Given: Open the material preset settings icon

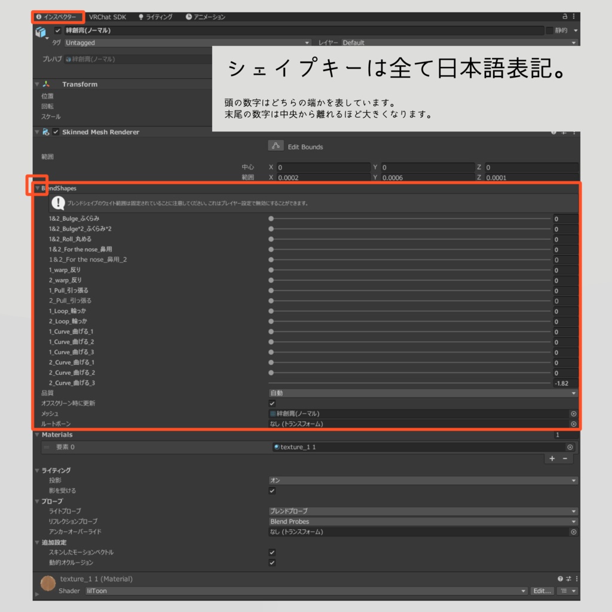Looking at the screenshot, I should click(x=568, y=579).
